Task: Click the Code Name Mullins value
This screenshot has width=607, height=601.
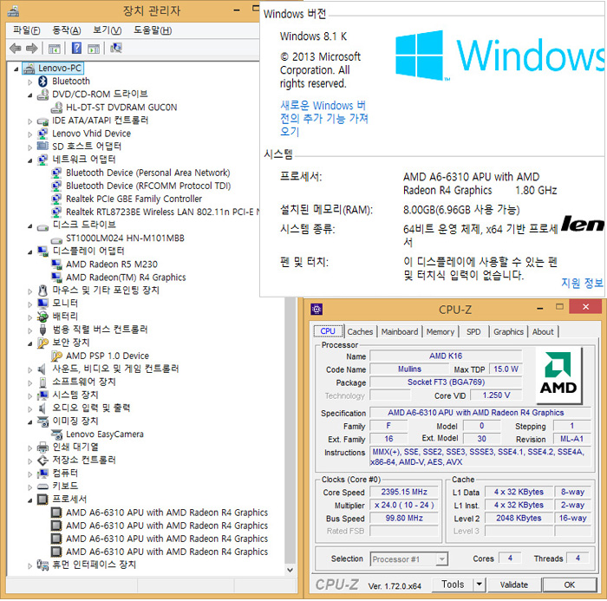Action: coord(409,369)
